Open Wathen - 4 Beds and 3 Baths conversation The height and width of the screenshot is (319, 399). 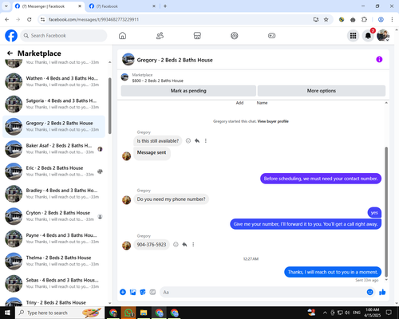point(53,81)
